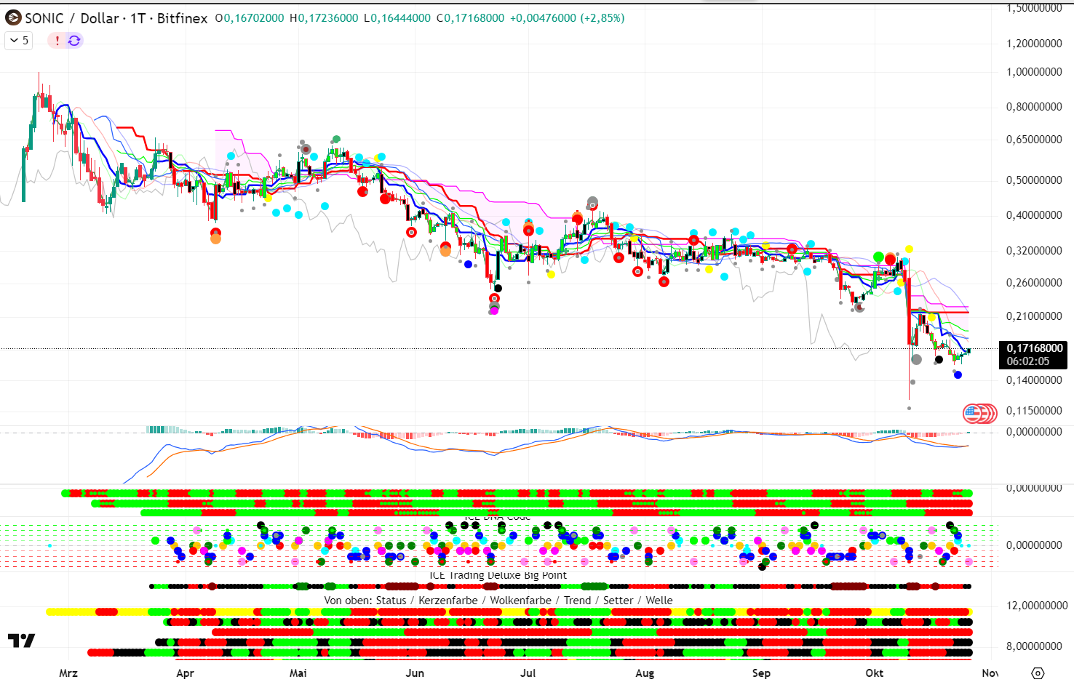Open symbol search via SONIC / Dollar title
The image size is (1074, 682).
[116, 18]
